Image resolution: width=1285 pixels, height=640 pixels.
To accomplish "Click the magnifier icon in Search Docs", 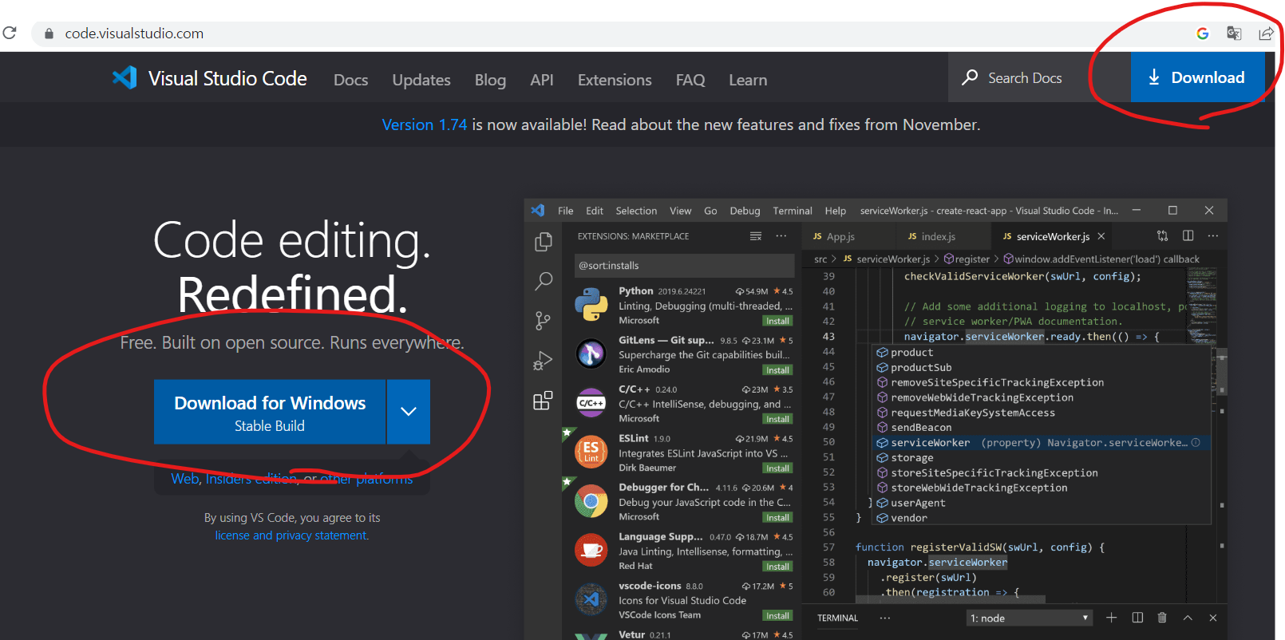I will (970, 77).
